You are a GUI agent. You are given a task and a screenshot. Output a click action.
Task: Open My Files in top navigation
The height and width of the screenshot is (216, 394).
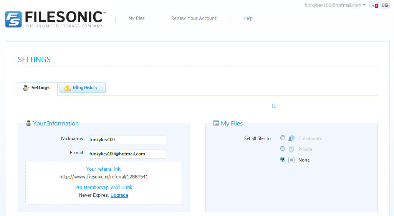pyautogui.click(x=136, y=18)
